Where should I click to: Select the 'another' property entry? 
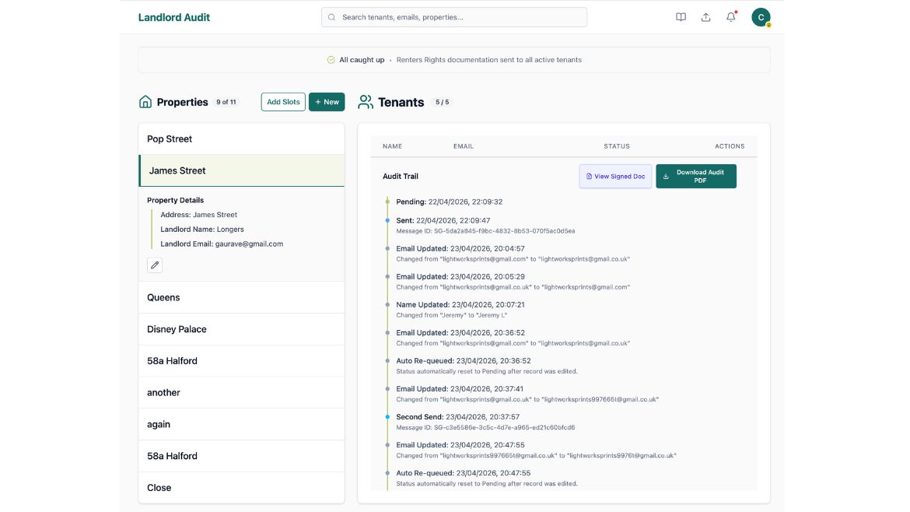click(241, 392)
